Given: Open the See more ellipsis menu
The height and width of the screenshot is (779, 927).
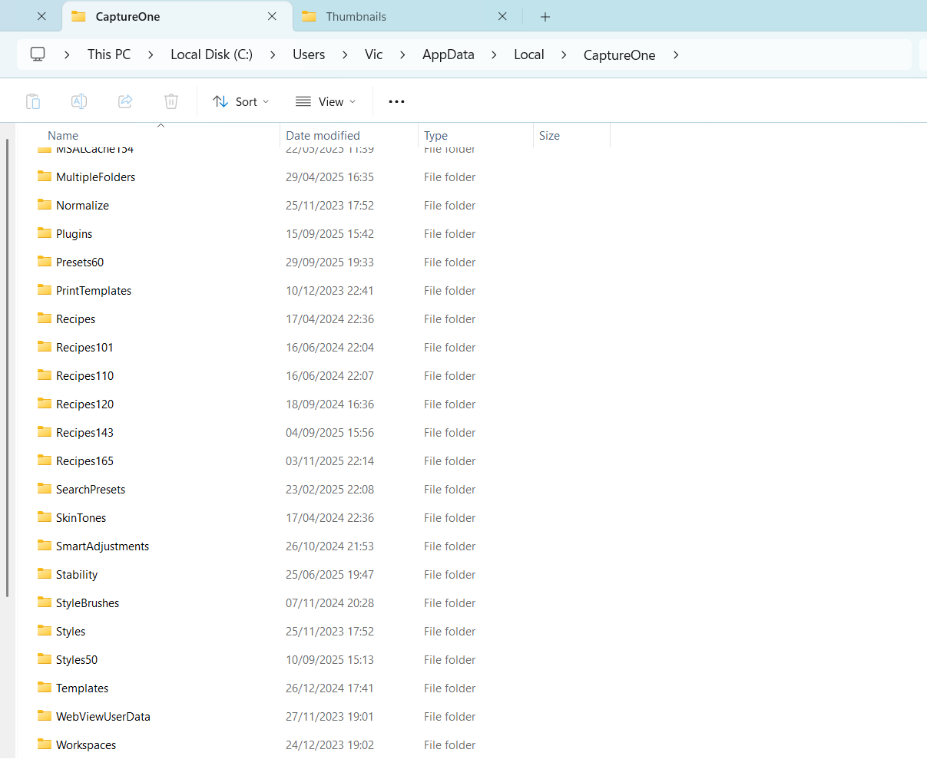Looking at the screenshot, I should click(x=396, y=101).
